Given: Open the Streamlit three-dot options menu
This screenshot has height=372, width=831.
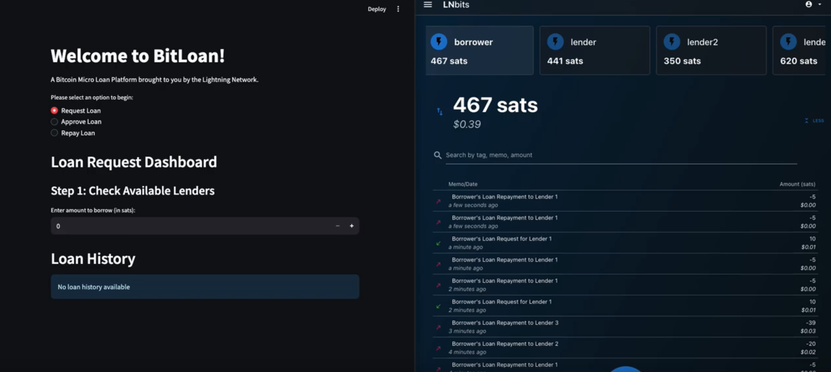Looking at the screenshot, I should click(x=398, y=9).
